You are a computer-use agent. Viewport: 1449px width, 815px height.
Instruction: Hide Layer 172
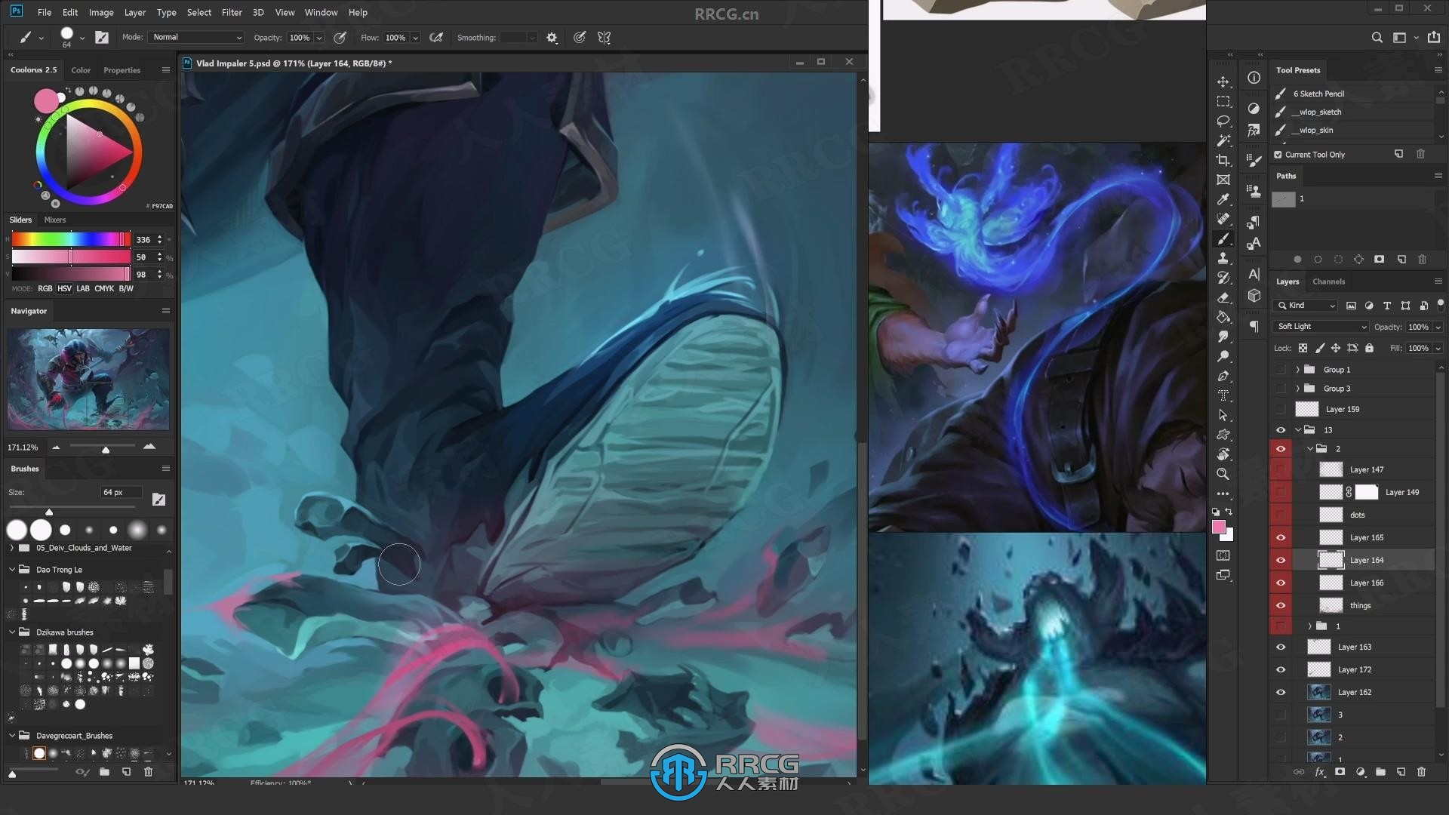[1281, 669]
